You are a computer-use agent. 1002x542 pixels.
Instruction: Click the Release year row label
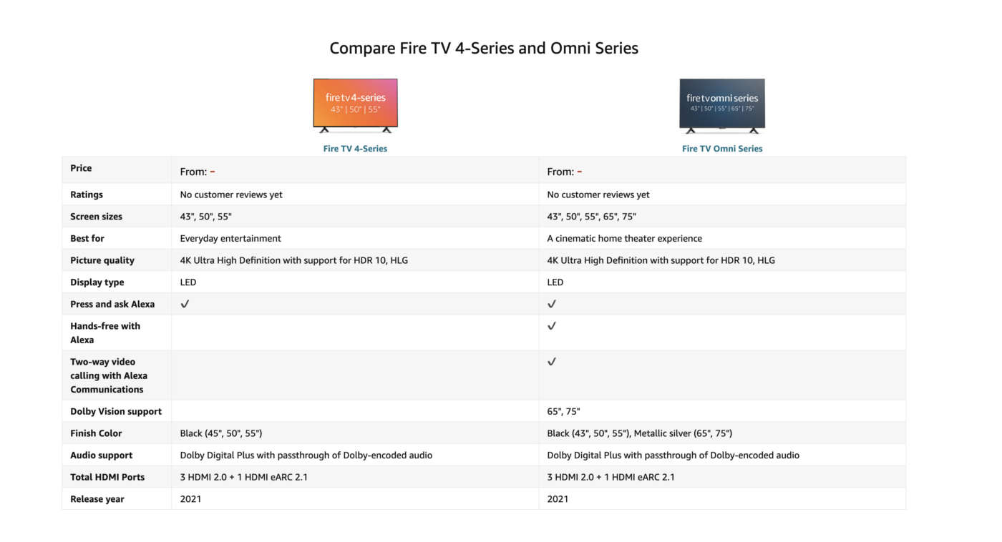(x=97, y=499)
